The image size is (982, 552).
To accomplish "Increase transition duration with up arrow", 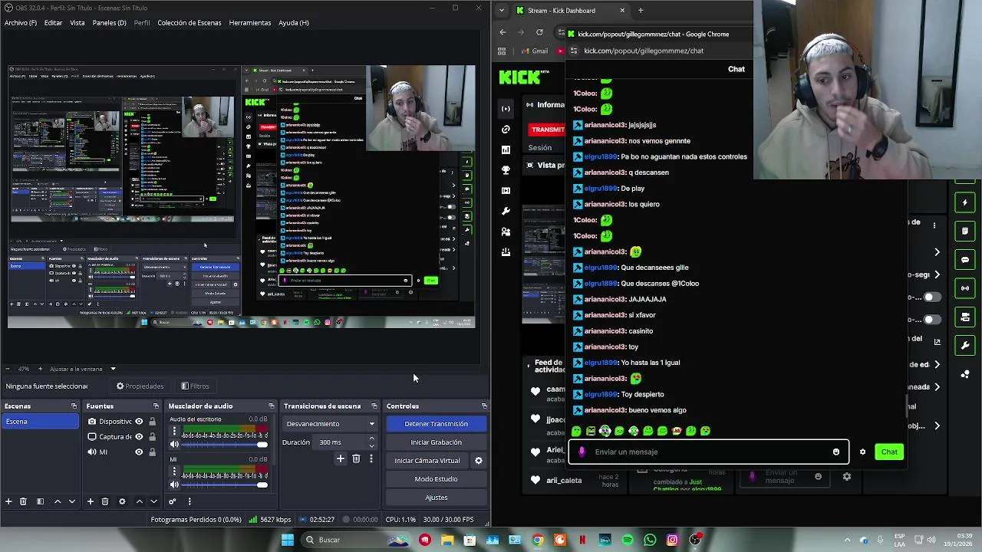I will tap(372, 439).
